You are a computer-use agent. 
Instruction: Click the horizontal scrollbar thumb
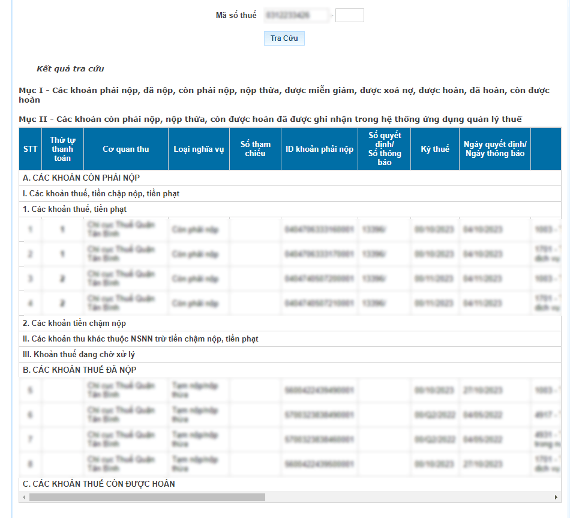[147, 498]
